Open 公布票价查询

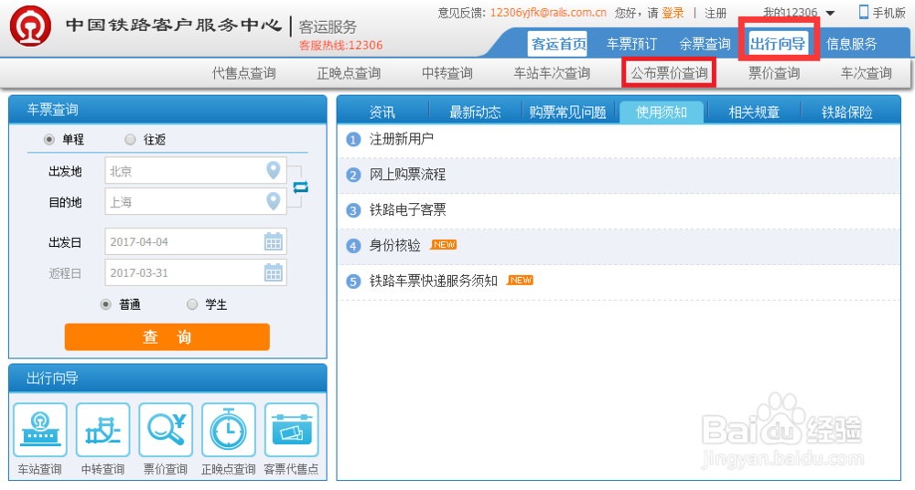pos(670,73)
